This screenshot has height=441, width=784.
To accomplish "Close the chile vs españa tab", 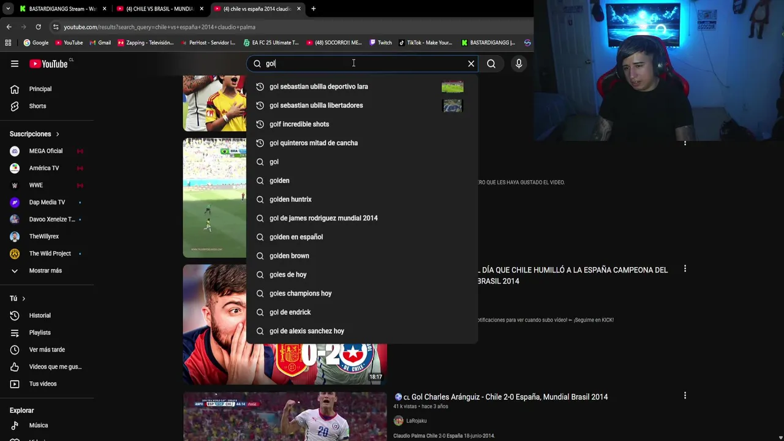I will (x=299, y=9).
